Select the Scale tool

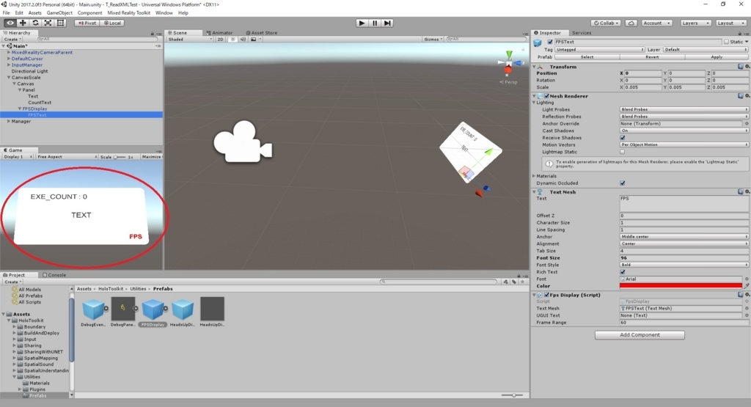48,23
